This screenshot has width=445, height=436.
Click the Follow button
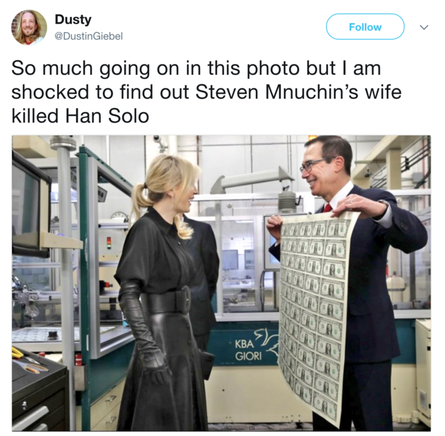(365, 27)
